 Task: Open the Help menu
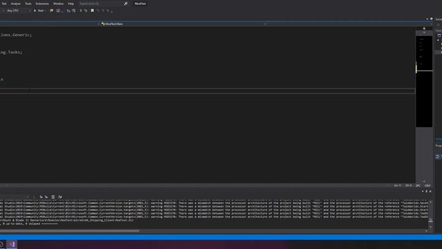click(x=70, y=3)
